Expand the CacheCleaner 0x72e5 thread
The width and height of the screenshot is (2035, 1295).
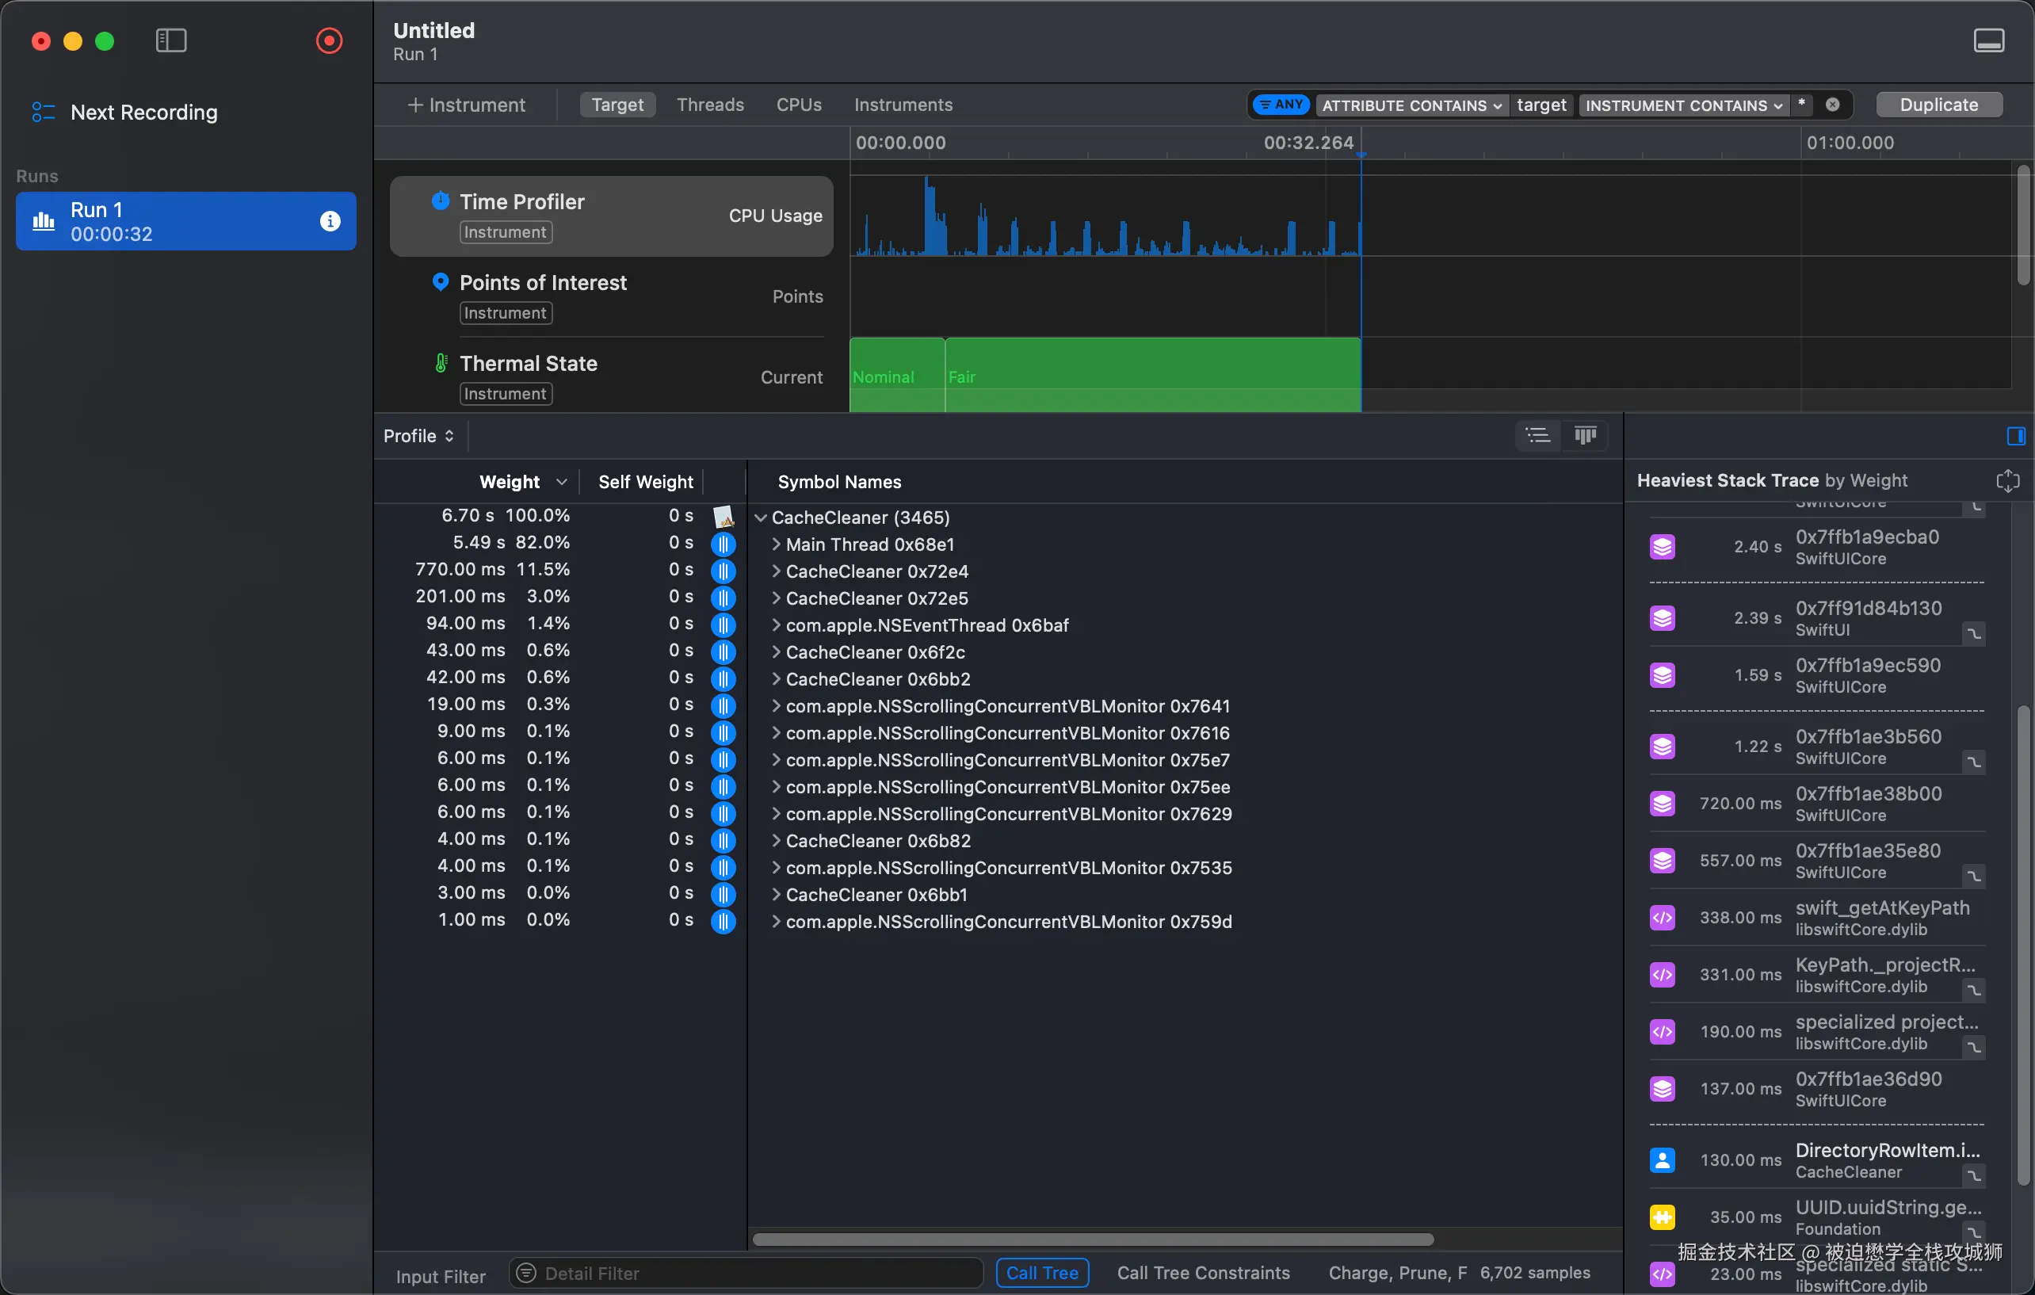pos(776,598)
